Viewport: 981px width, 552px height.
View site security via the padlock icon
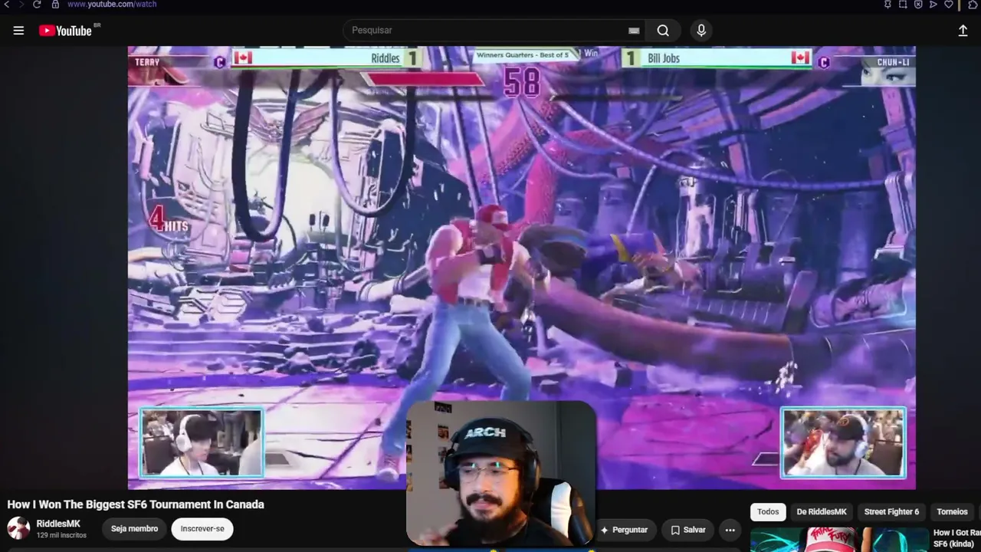[x=55, y=5]
